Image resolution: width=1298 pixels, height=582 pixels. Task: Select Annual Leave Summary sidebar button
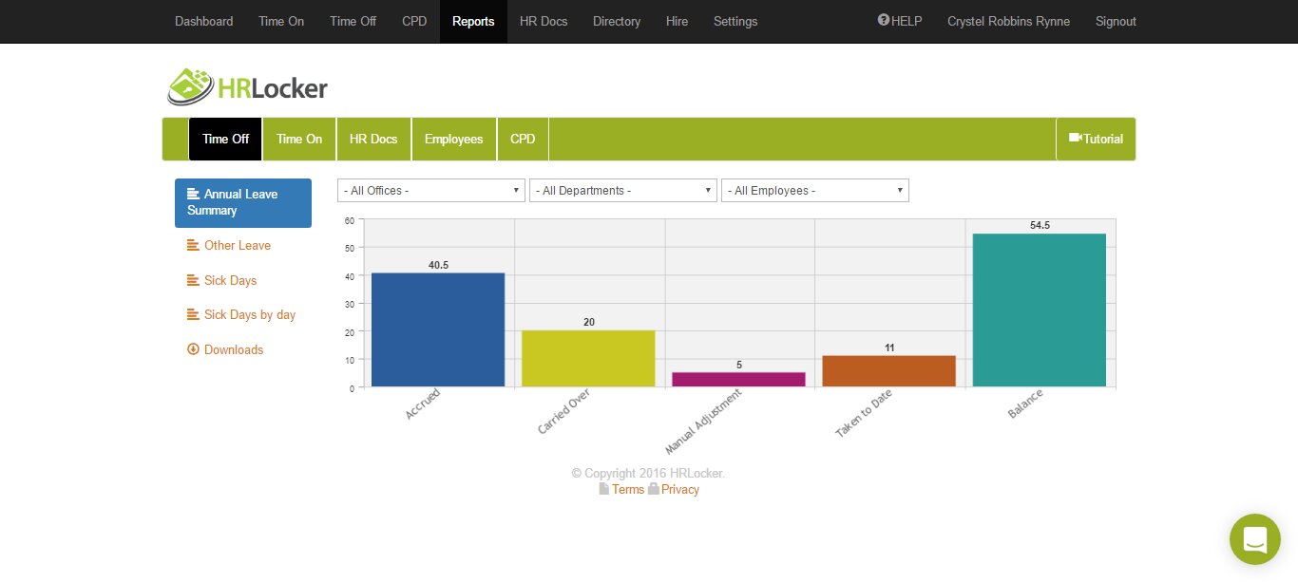[x=242, y=202]
